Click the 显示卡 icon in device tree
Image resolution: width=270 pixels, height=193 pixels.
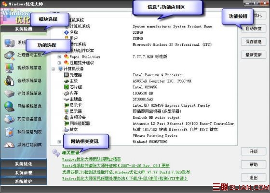point(67,105)
